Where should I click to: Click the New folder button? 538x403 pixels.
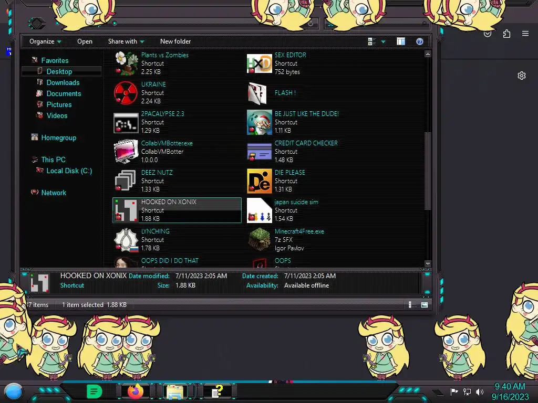click(x=175, y=41)
